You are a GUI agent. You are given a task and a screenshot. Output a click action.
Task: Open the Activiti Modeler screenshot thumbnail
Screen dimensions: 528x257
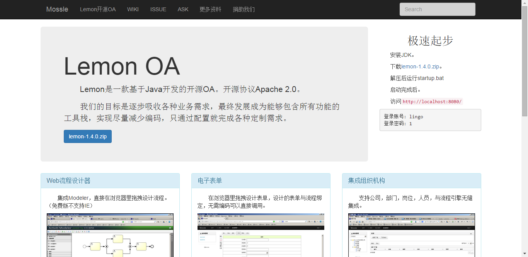click(110, 235)
